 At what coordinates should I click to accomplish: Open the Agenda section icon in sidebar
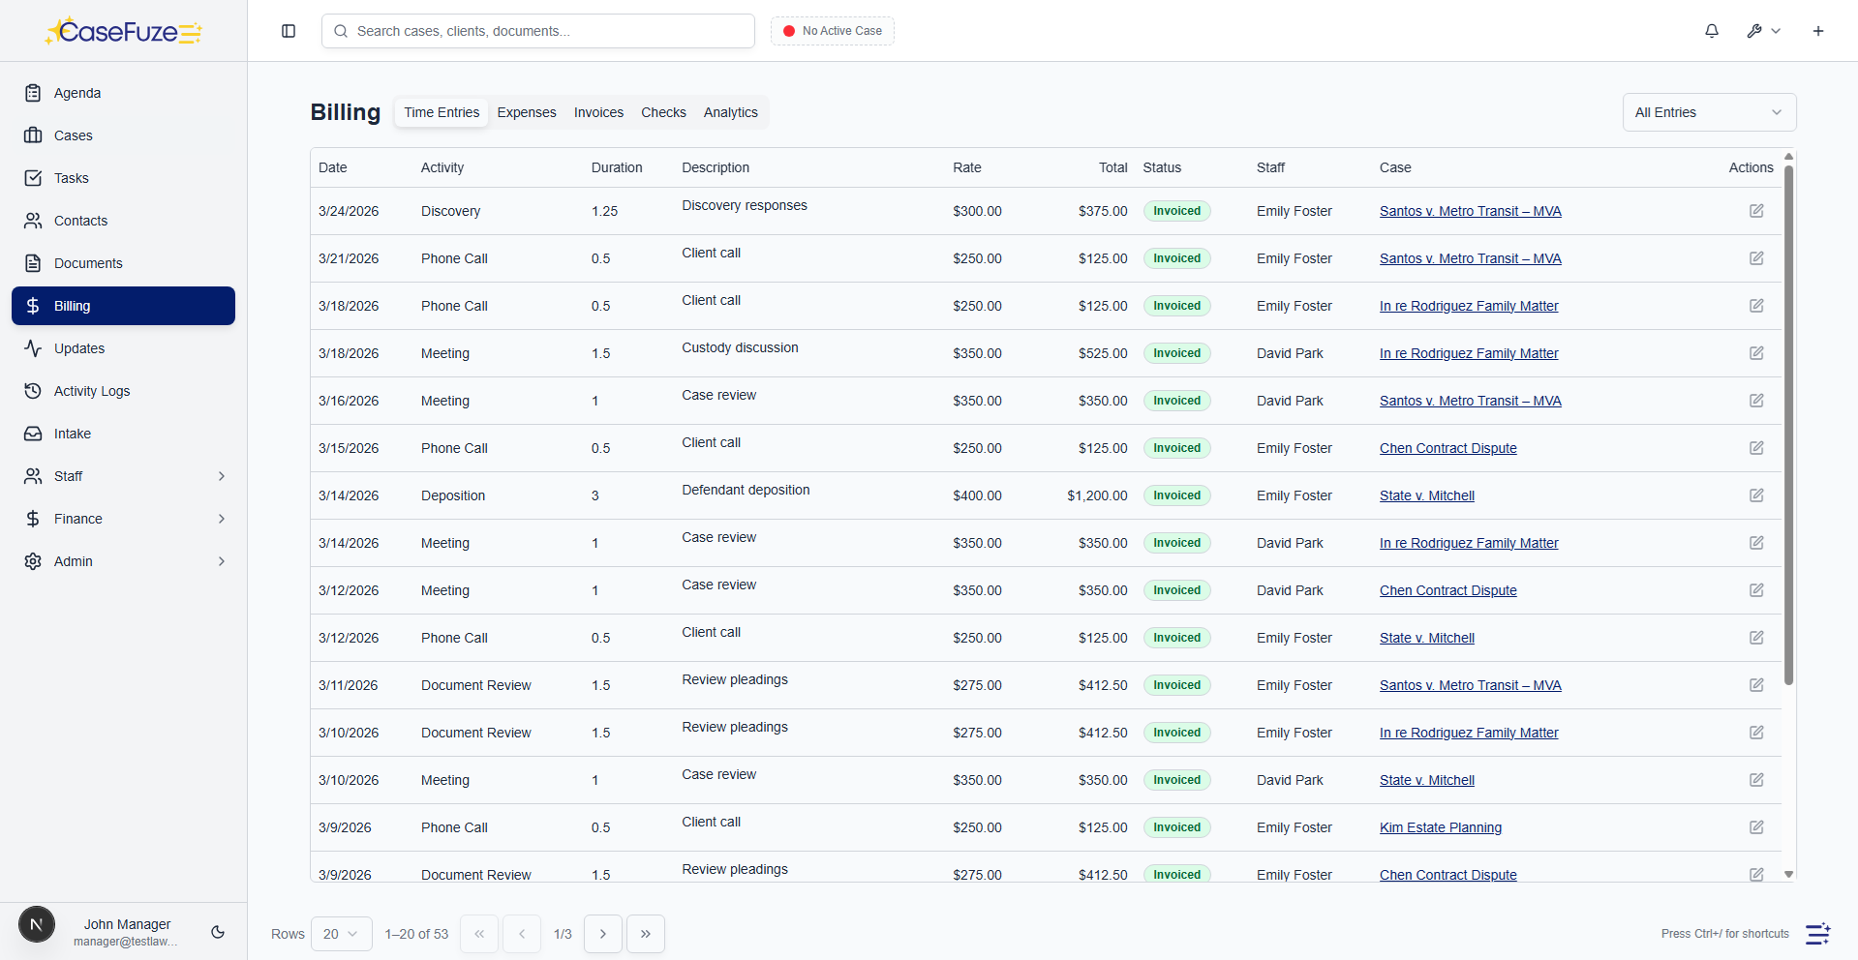point(34,93)
